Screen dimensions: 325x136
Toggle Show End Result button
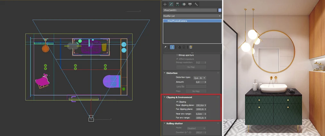click(172, 47)
